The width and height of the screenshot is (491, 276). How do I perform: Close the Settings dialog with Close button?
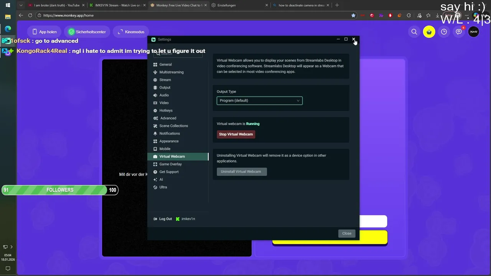tap(347, 233)
